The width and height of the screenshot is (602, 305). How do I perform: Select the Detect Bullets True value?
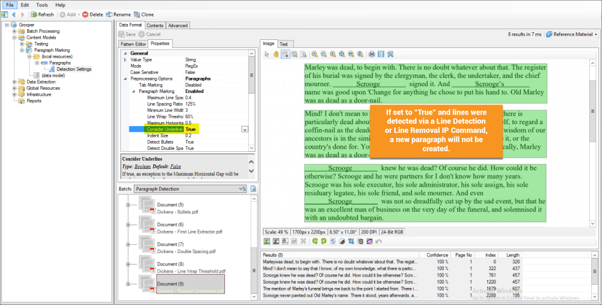point(189,142)
